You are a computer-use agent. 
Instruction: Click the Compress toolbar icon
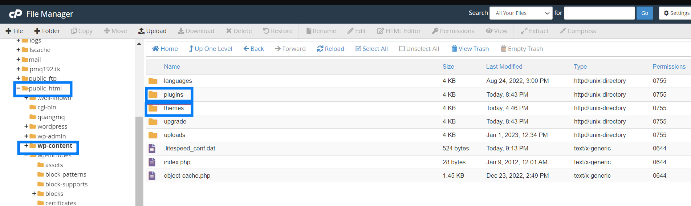[x=563, y=31]
